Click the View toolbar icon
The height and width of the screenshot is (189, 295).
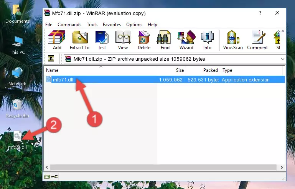[123, 40]
